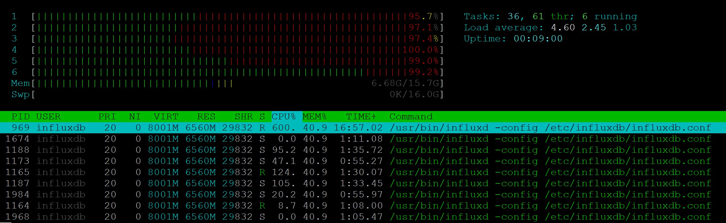
Task: Select process row with PID 1165
Action: (363, 172)
